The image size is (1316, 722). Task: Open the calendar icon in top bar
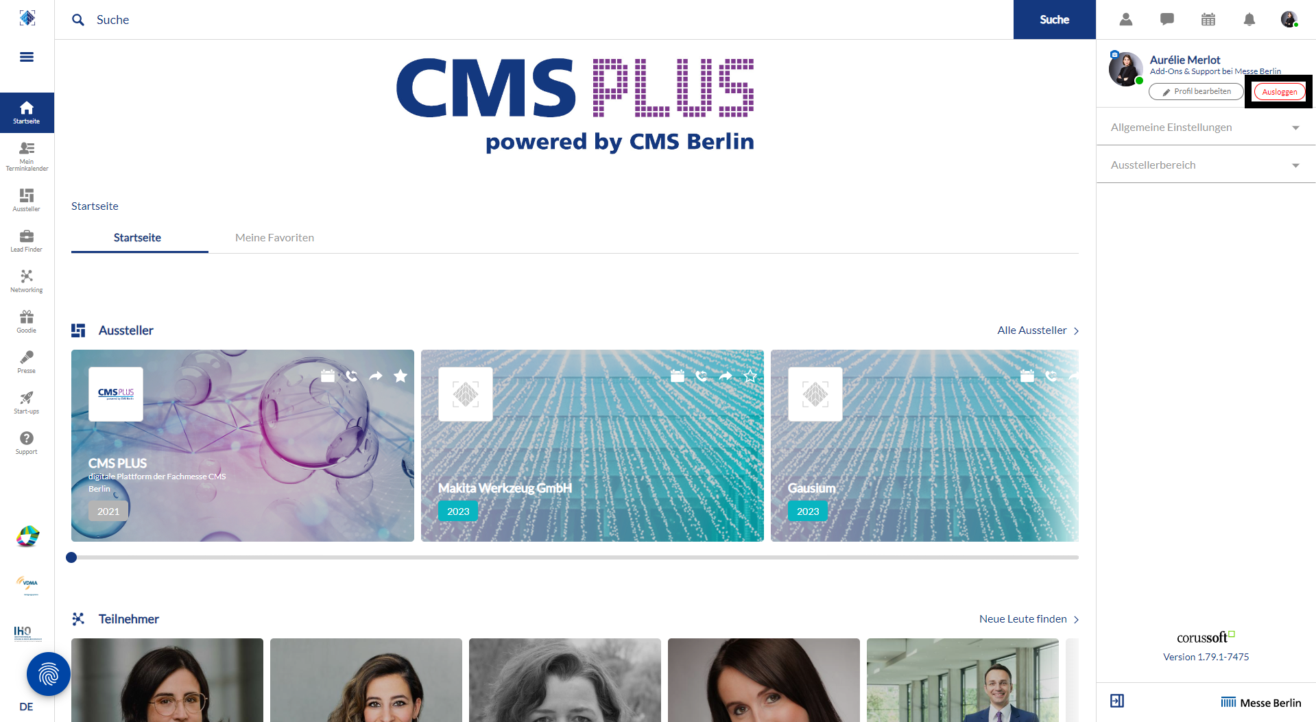(x=1208, y=19)
